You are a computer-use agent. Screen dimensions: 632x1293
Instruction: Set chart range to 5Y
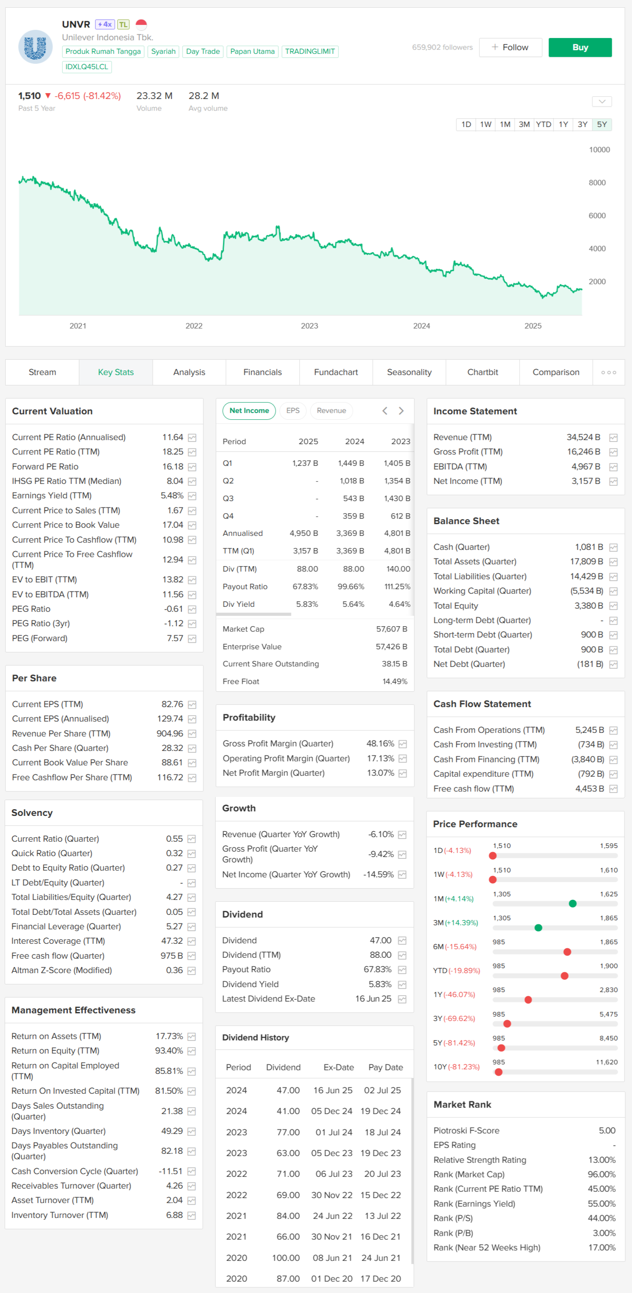coord(602,125)
